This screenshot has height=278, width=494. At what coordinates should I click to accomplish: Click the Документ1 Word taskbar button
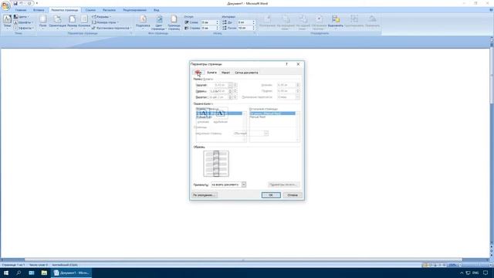[x=71, y=273]
